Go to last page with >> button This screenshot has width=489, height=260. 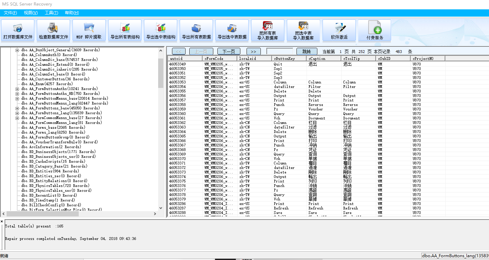tap(254, 51)
